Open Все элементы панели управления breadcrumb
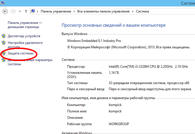Screen dimensions: 195x134 [x=103, y=11]
